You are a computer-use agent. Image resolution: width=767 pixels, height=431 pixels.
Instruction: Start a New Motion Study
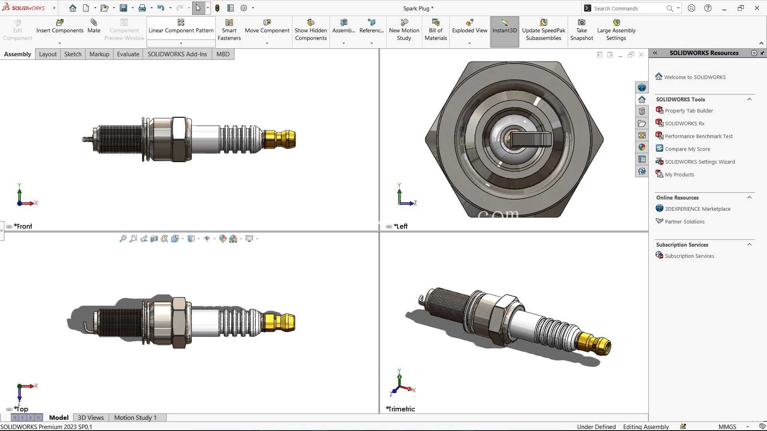pos(404,30)
